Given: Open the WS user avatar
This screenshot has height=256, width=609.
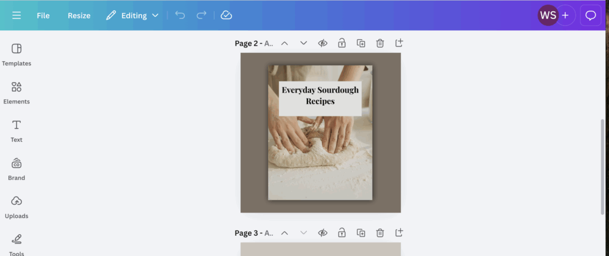Looking at the screenshot, I should pyautogui.click(x=548, y=15).
